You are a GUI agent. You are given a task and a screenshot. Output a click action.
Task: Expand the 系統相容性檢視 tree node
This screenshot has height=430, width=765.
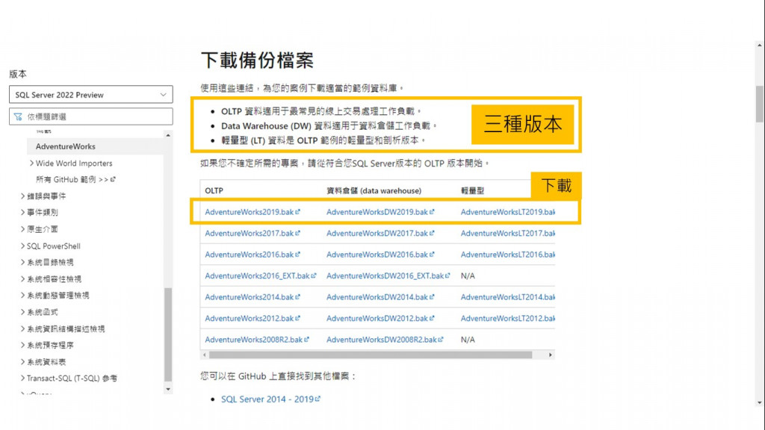pos(22,279)
